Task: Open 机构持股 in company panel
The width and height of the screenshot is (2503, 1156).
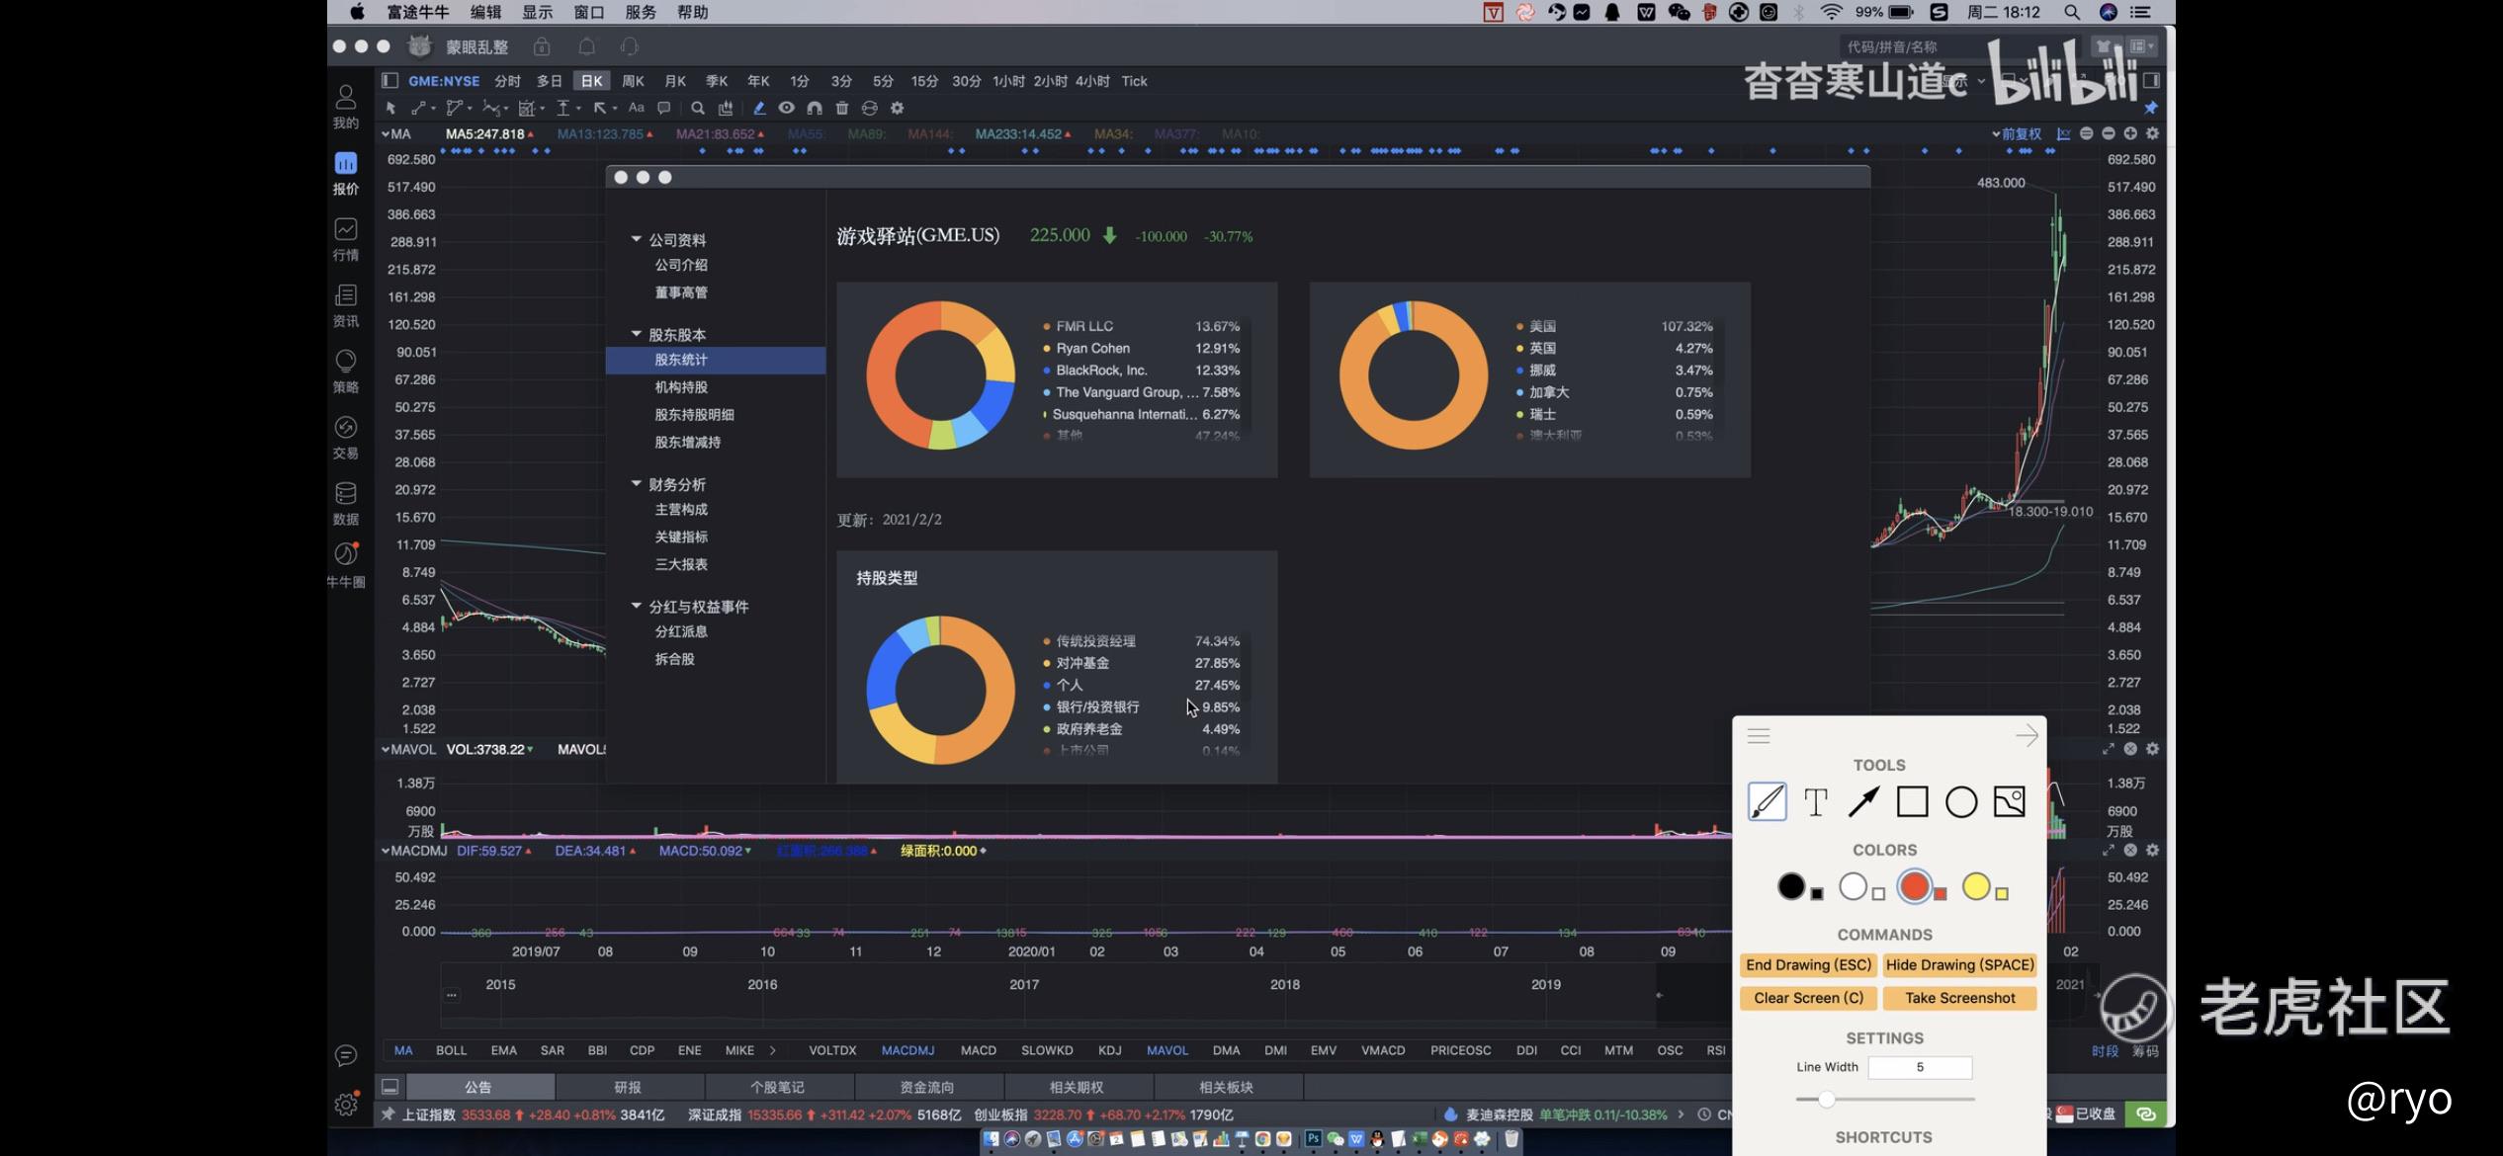Action: (x=681, y=387)
